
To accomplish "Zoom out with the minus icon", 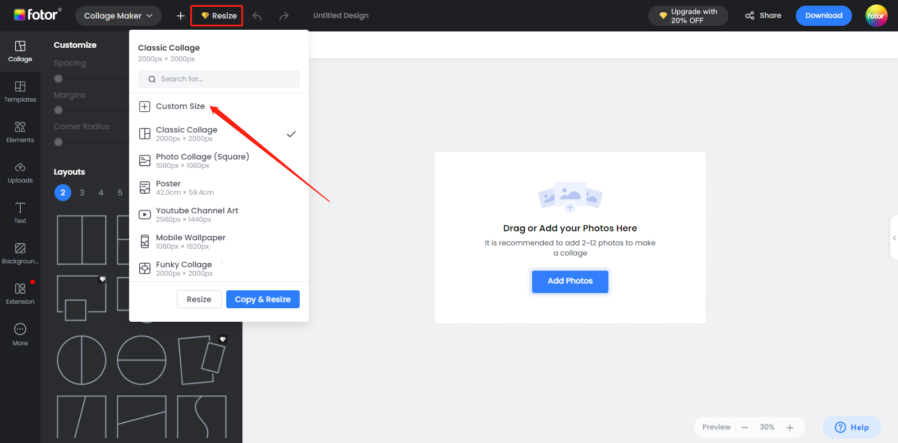I will click(745, 427).
